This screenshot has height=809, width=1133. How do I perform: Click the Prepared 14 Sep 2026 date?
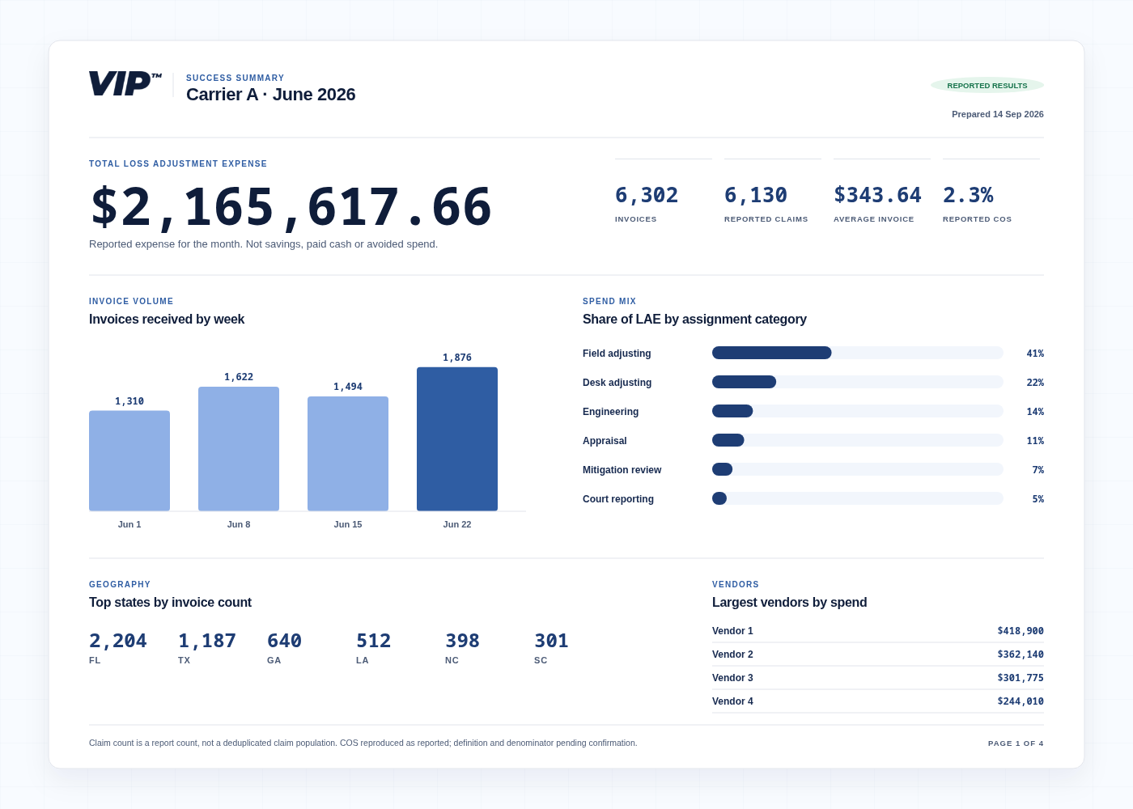click(x=998, y=114)
